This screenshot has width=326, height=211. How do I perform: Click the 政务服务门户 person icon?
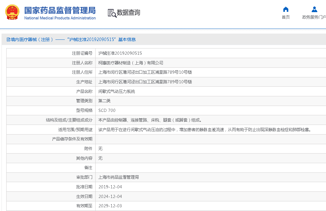point(314,9)
